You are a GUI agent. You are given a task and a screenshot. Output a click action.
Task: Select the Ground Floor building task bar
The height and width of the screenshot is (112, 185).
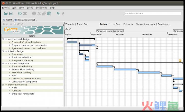click(x=125, y=69)
